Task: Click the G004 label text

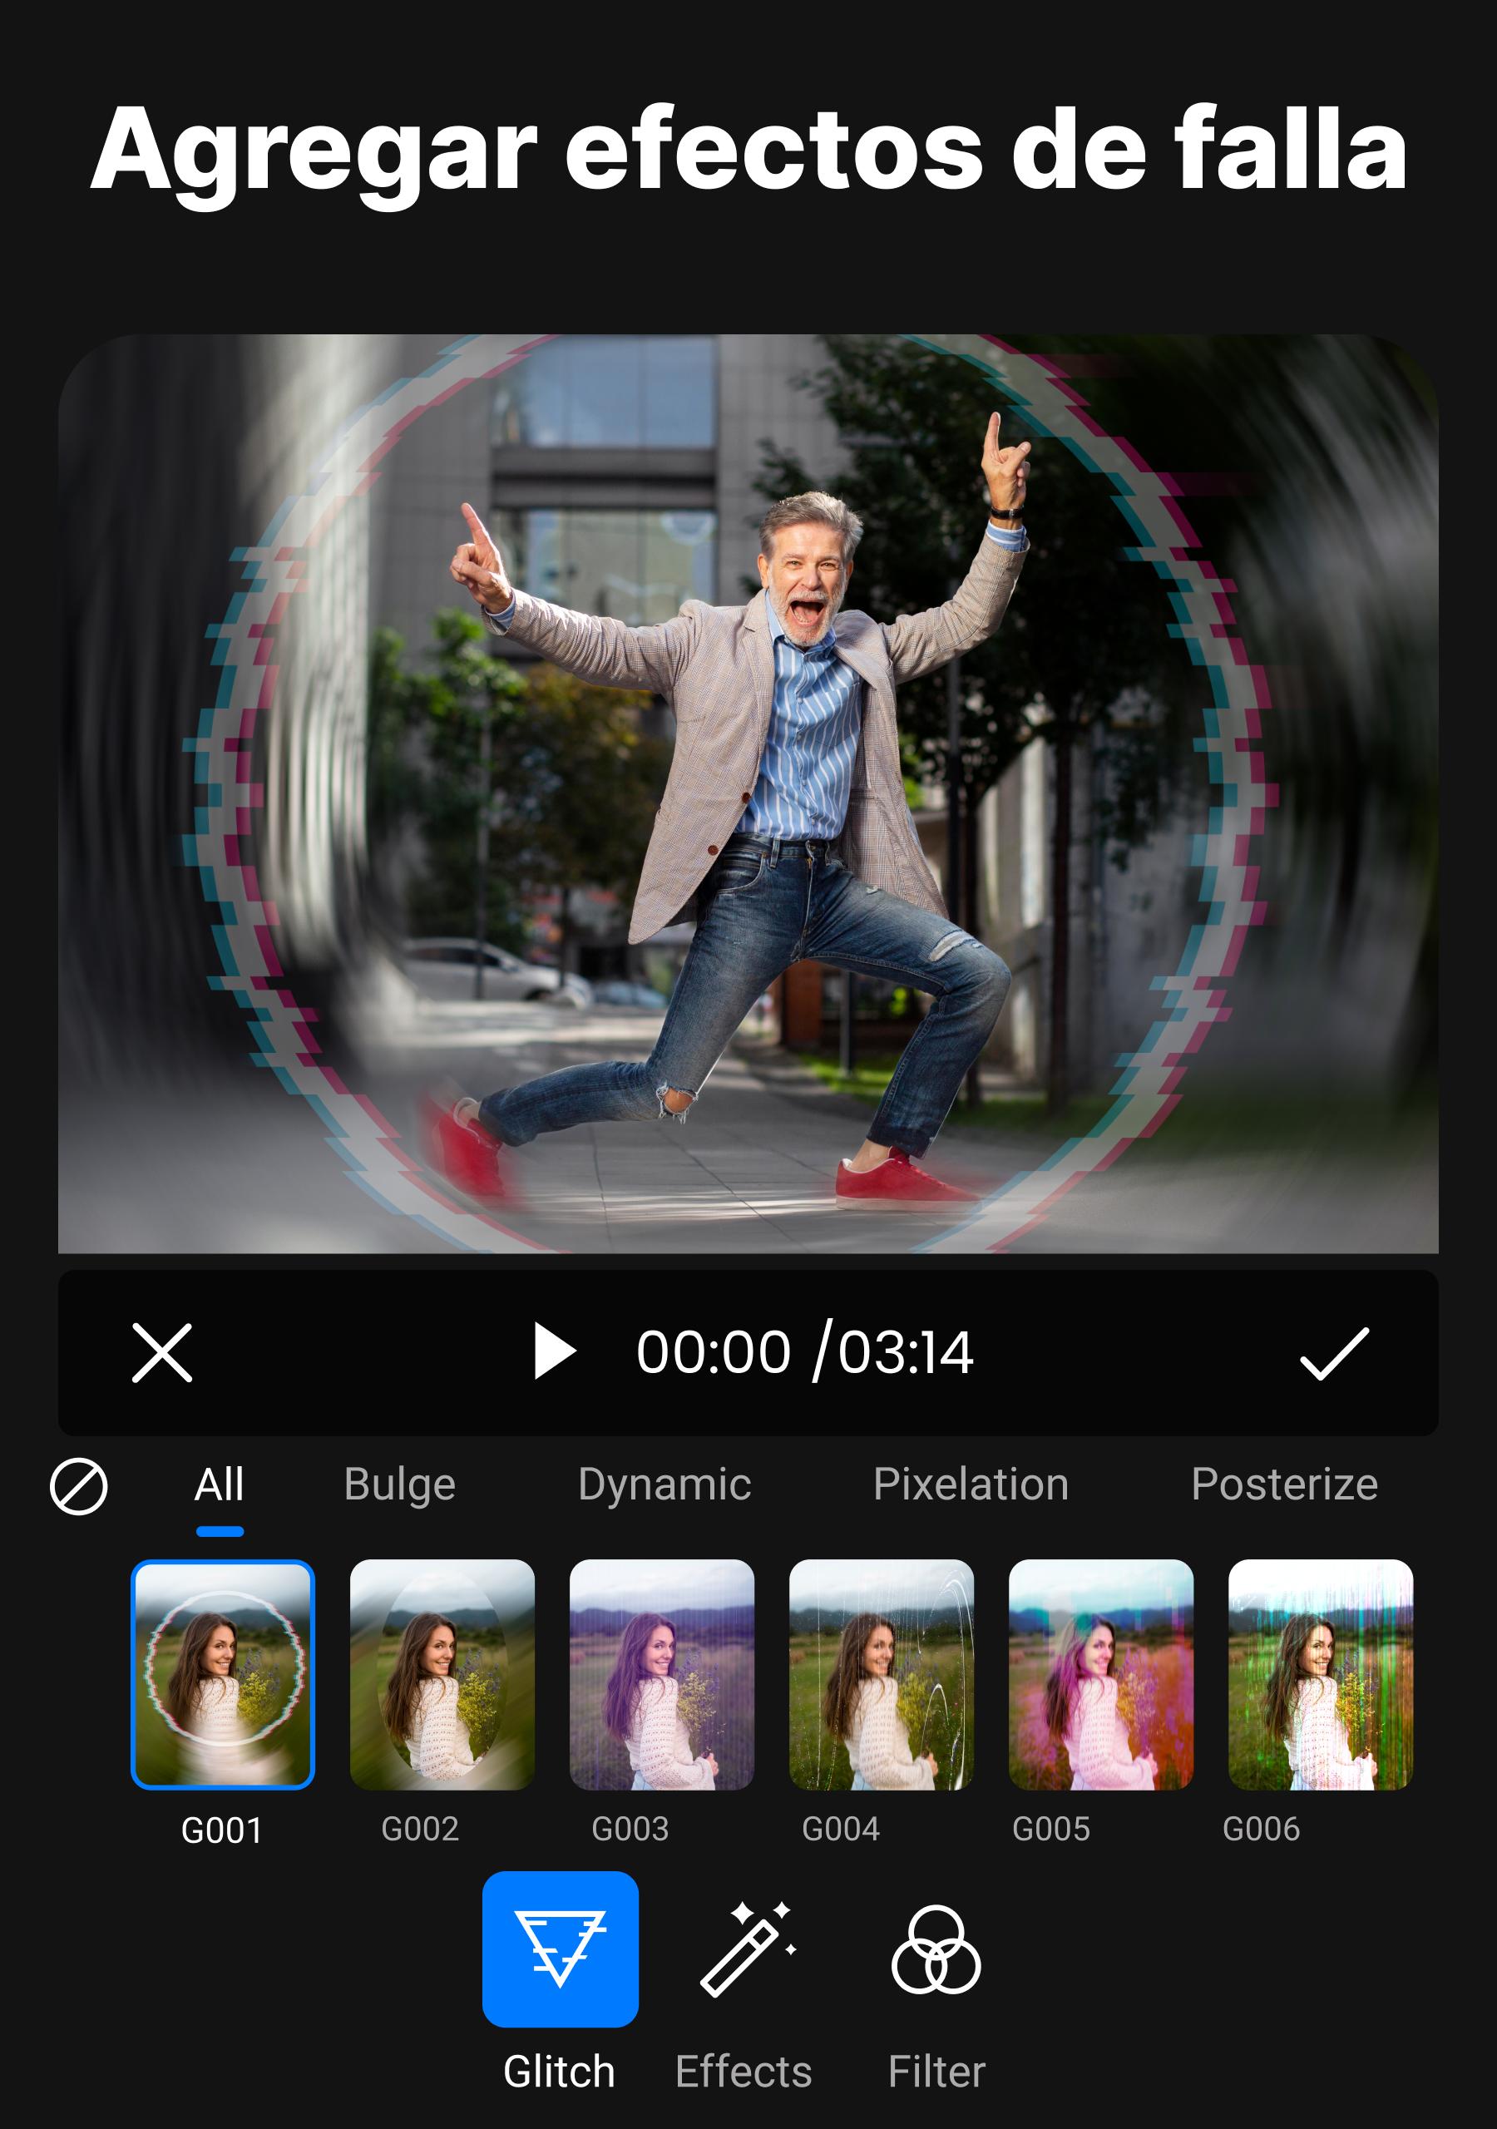Action: pyautogui.click(x=840, y=1830)
